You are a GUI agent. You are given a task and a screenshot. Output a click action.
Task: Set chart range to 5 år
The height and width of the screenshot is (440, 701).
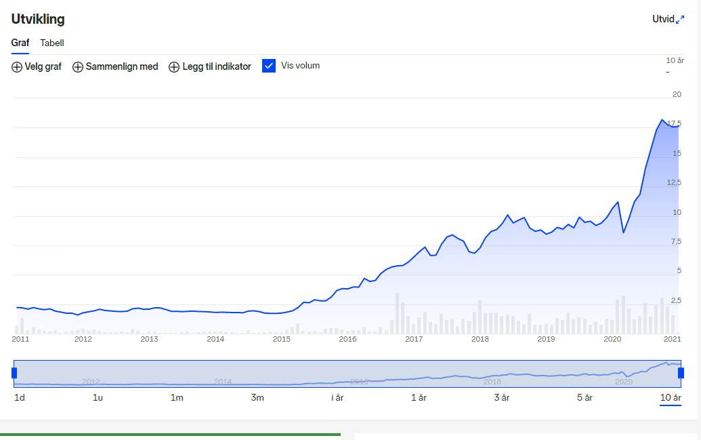tap(585, 397)
